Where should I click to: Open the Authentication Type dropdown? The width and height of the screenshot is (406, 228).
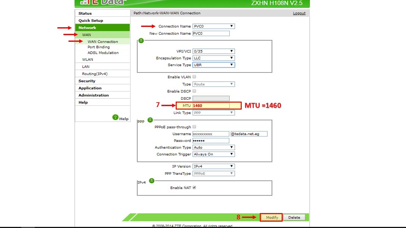[213, 148]
